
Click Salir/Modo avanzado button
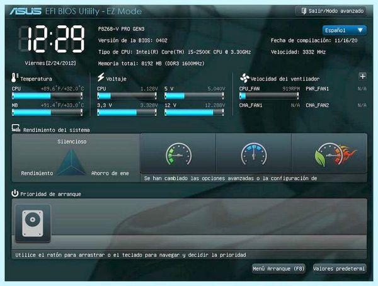331,11
